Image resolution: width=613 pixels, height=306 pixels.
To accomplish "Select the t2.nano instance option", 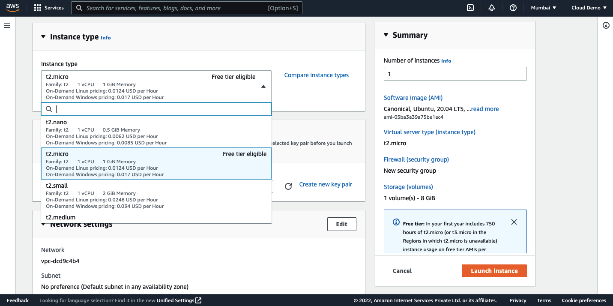I will point(156,132).
